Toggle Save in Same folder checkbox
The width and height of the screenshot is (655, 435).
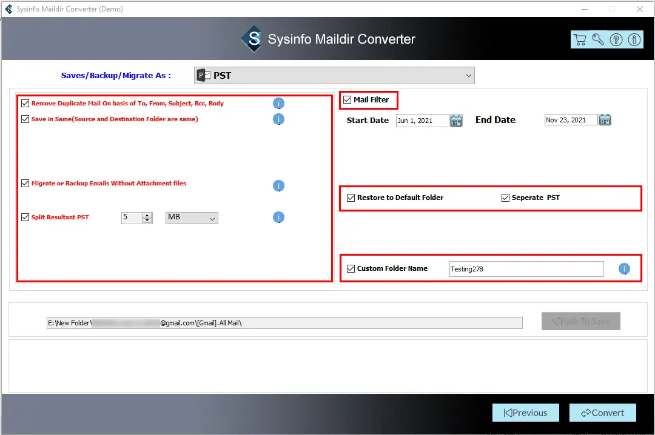pos(25,119)
